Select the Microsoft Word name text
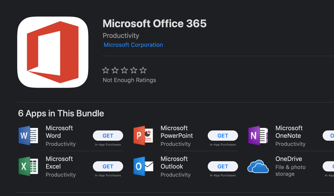Viewport: 334px width, 196px height. [x=59, y=132]
